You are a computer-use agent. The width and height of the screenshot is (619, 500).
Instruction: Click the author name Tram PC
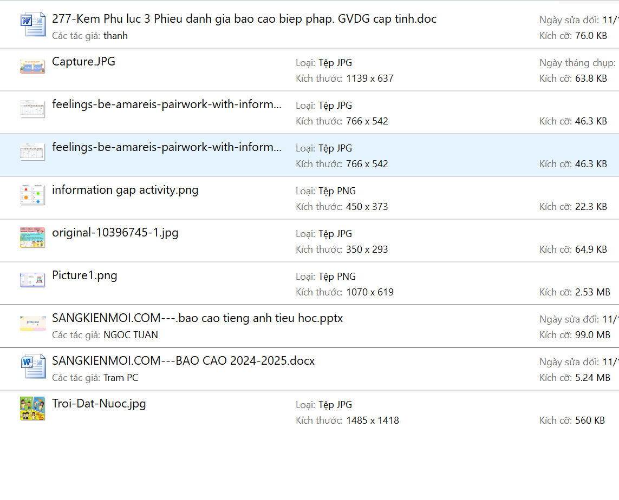click(x=120, y=378)
